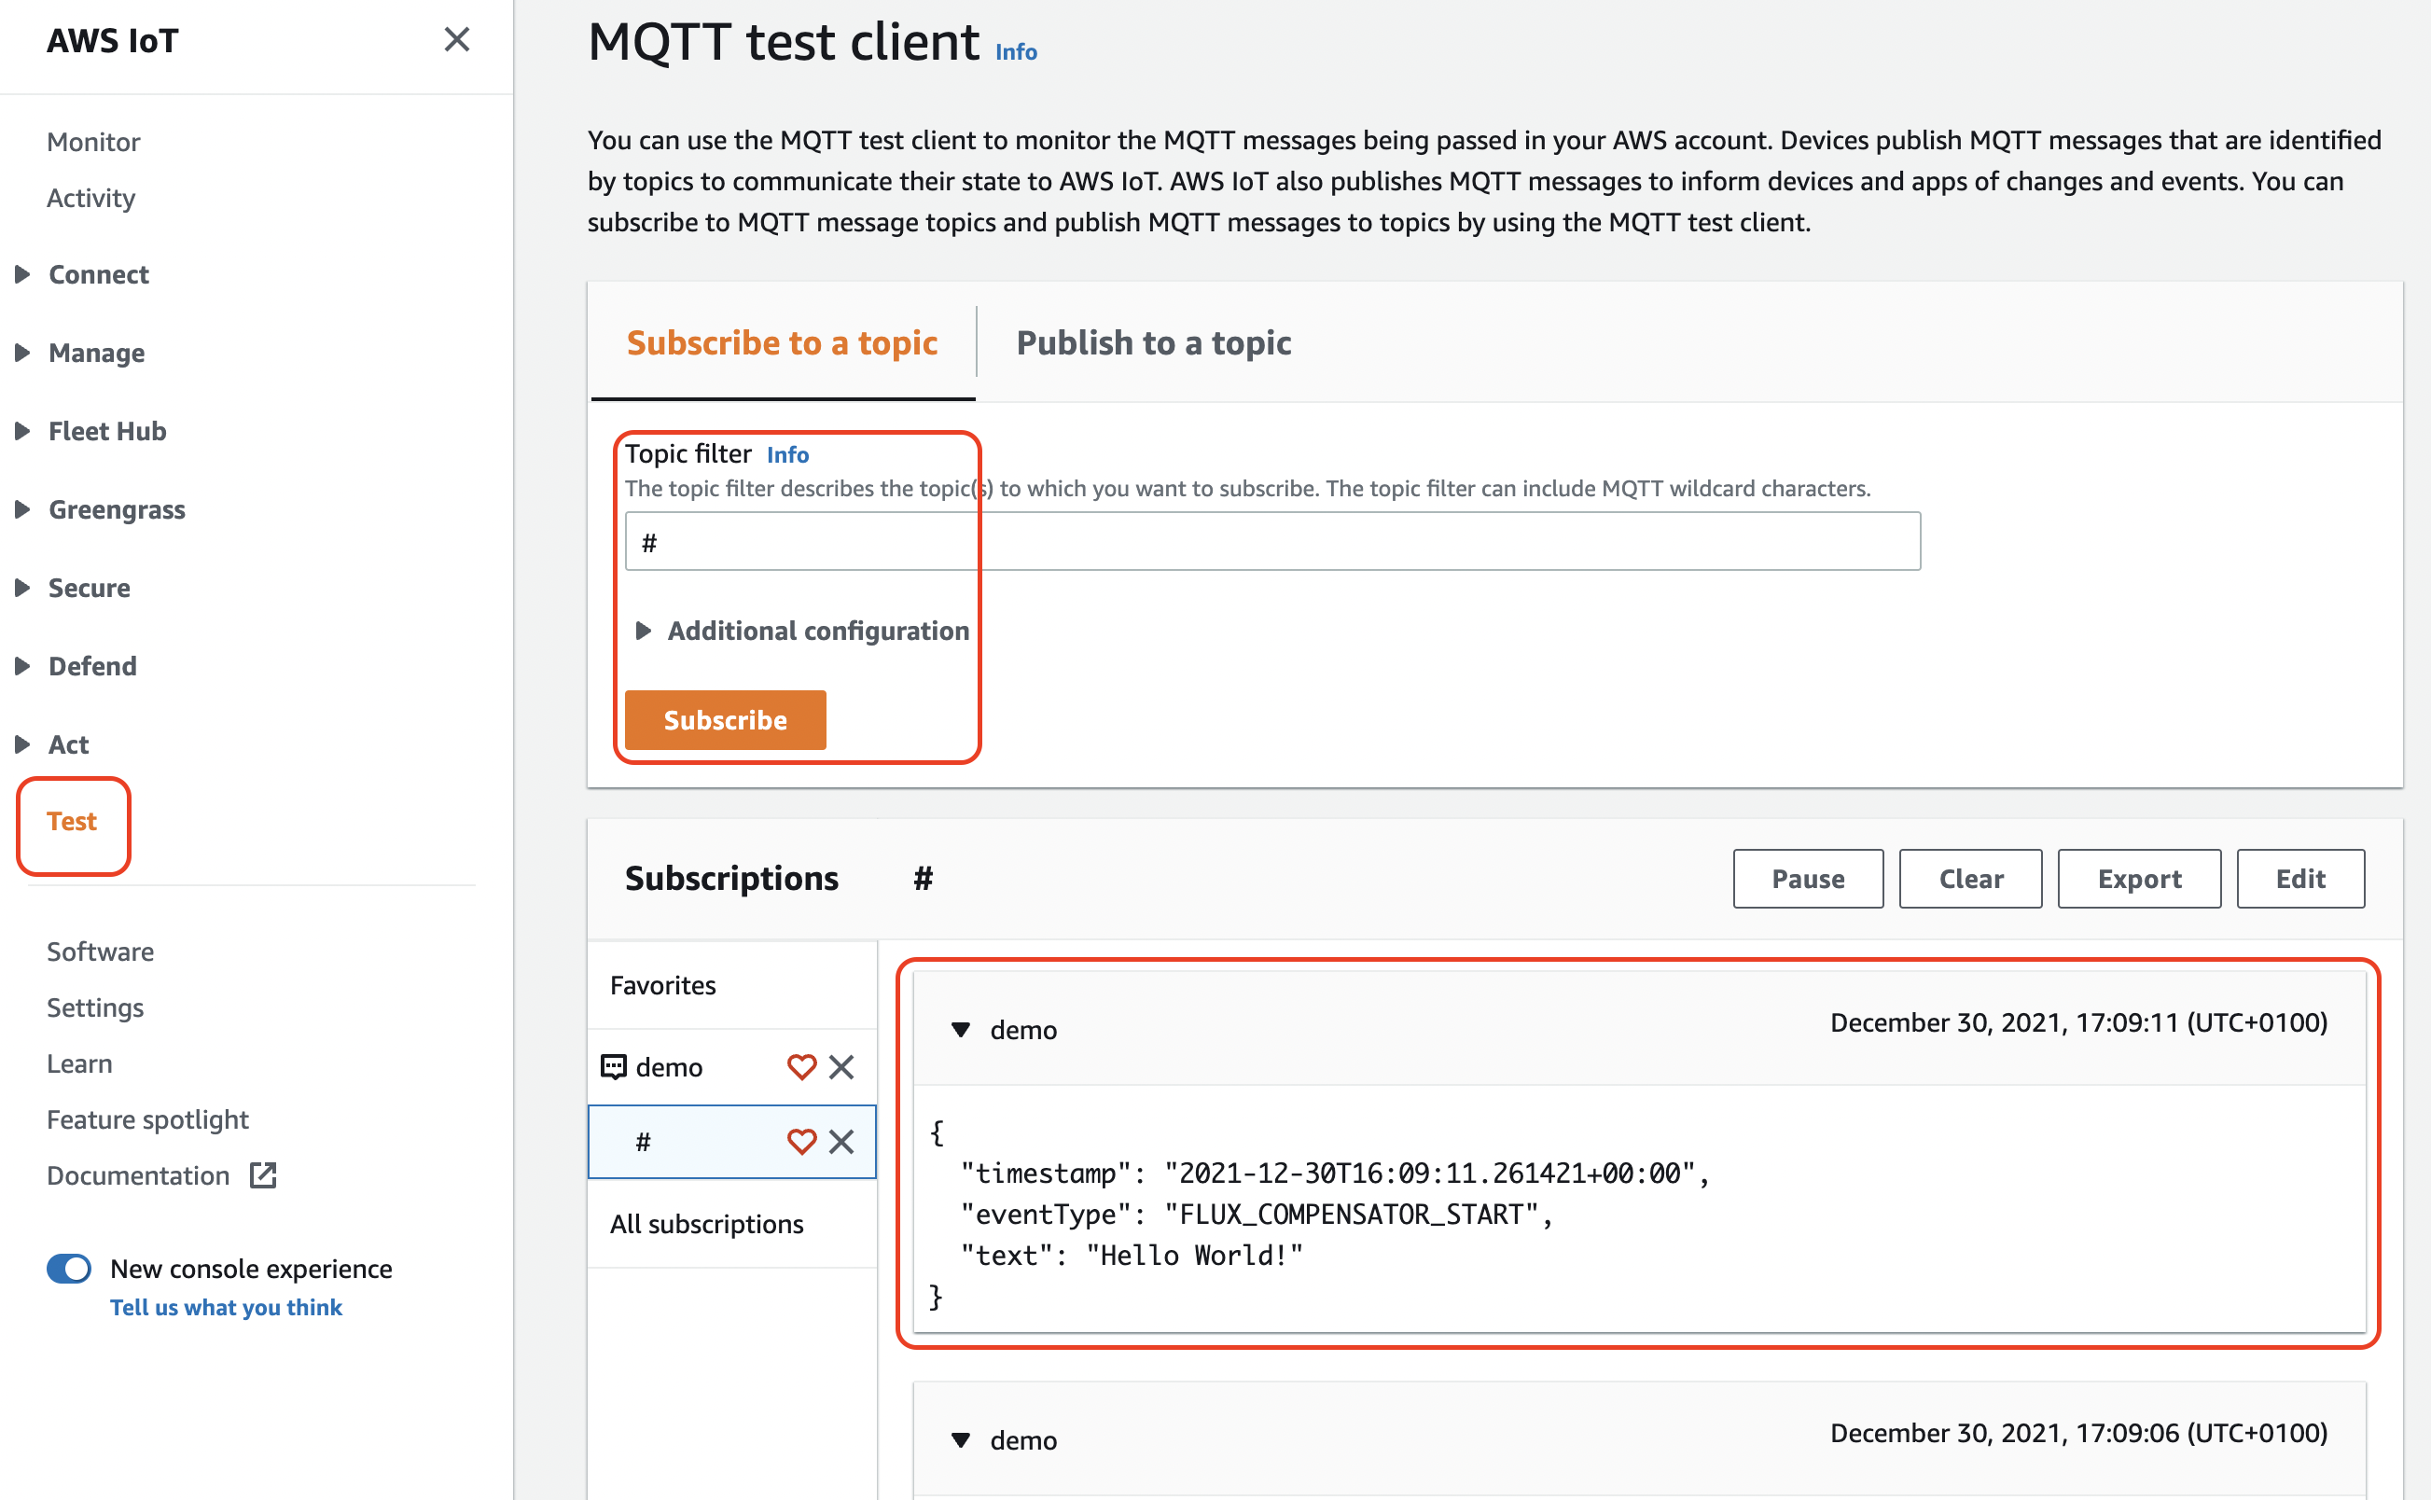The image size is (2431, 1500).
Task: Switch to Publish to a topic tab
Action: coord(1154,342)
